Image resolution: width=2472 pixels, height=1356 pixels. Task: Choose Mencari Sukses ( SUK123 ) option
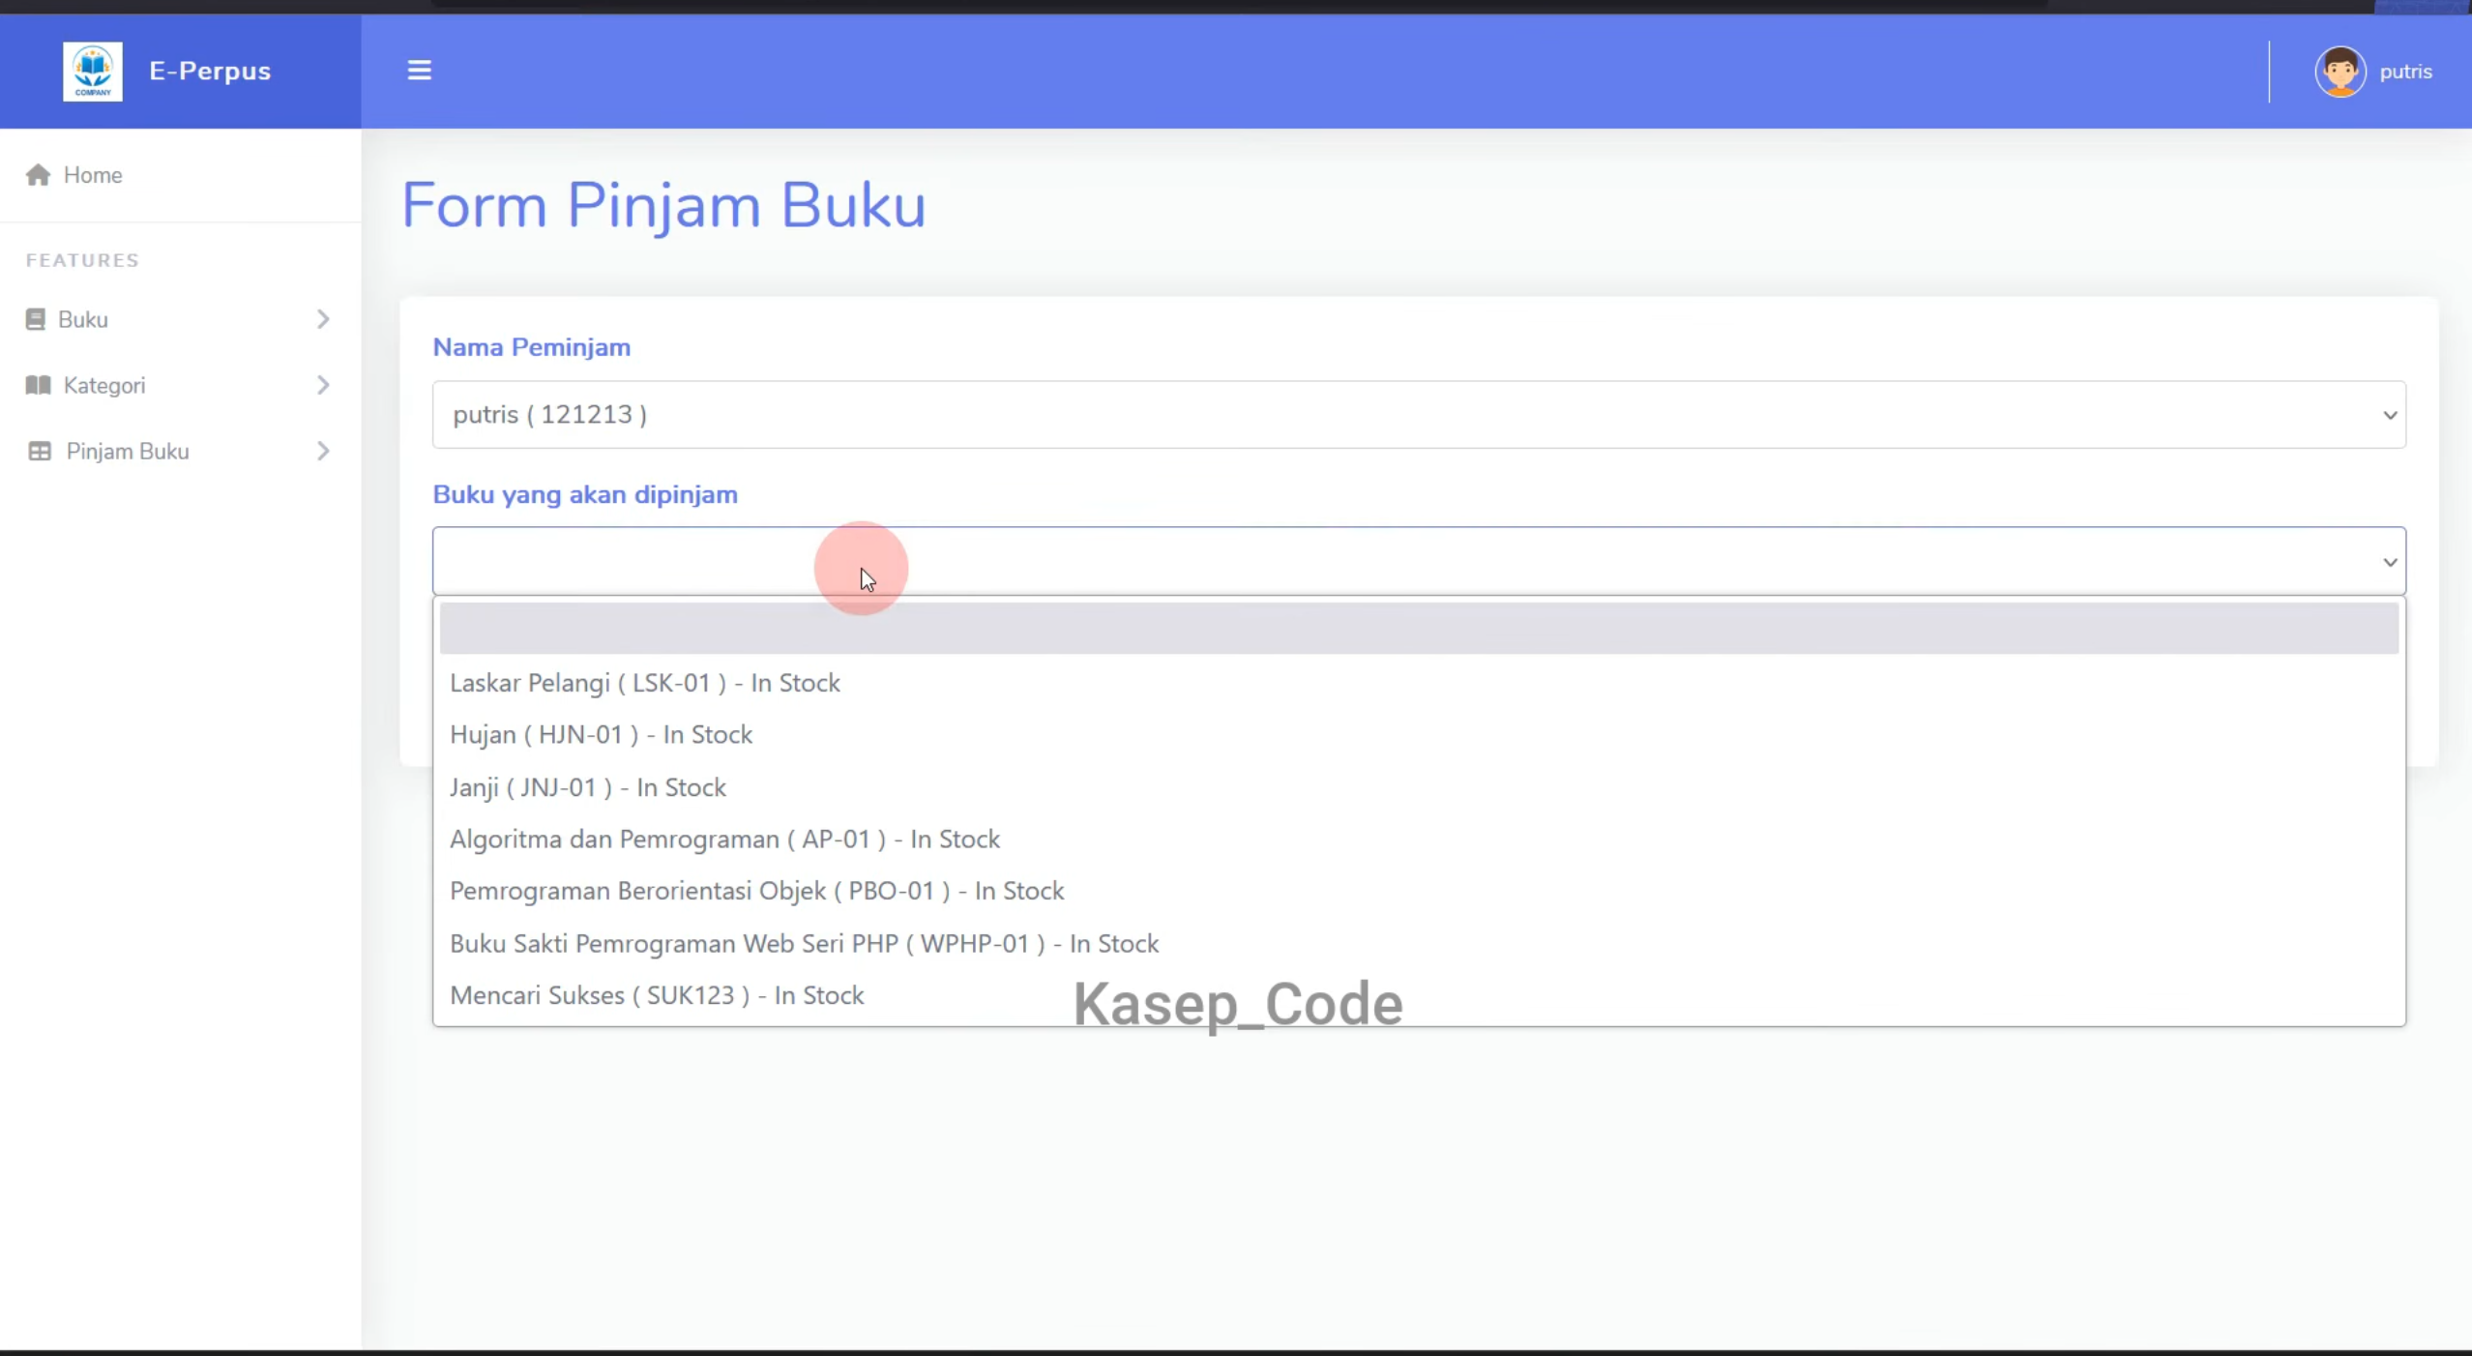point(1419,995)
